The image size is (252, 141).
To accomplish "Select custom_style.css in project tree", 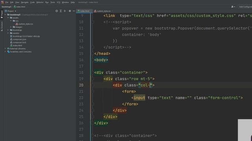I will tap(24, 24).
